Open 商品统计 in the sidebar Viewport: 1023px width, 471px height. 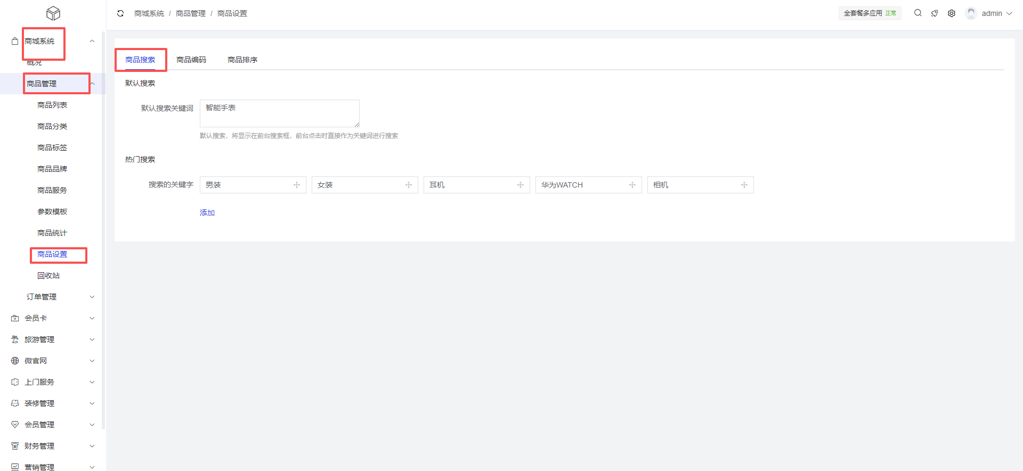click(52, 233)
